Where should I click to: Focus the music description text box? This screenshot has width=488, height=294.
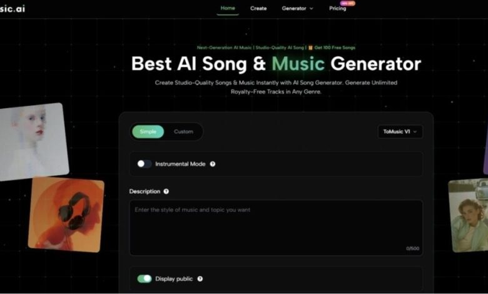[x=276, y=228]
